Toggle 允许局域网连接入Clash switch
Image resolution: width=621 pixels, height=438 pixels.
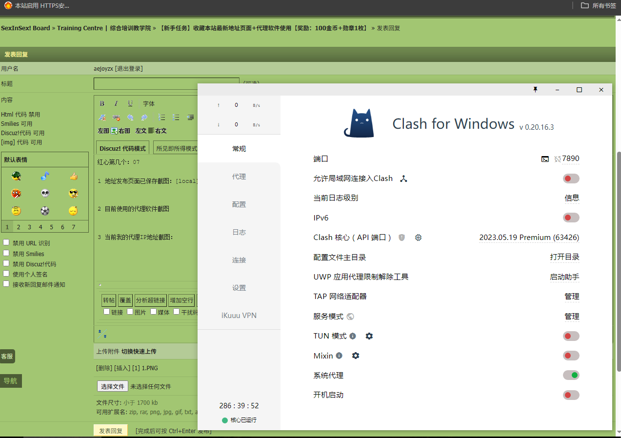[x=571, y=179]
